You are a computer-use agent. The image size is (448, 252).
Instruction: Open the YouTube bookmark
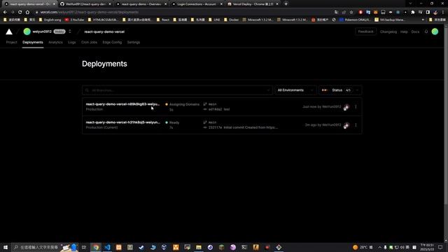75,20
